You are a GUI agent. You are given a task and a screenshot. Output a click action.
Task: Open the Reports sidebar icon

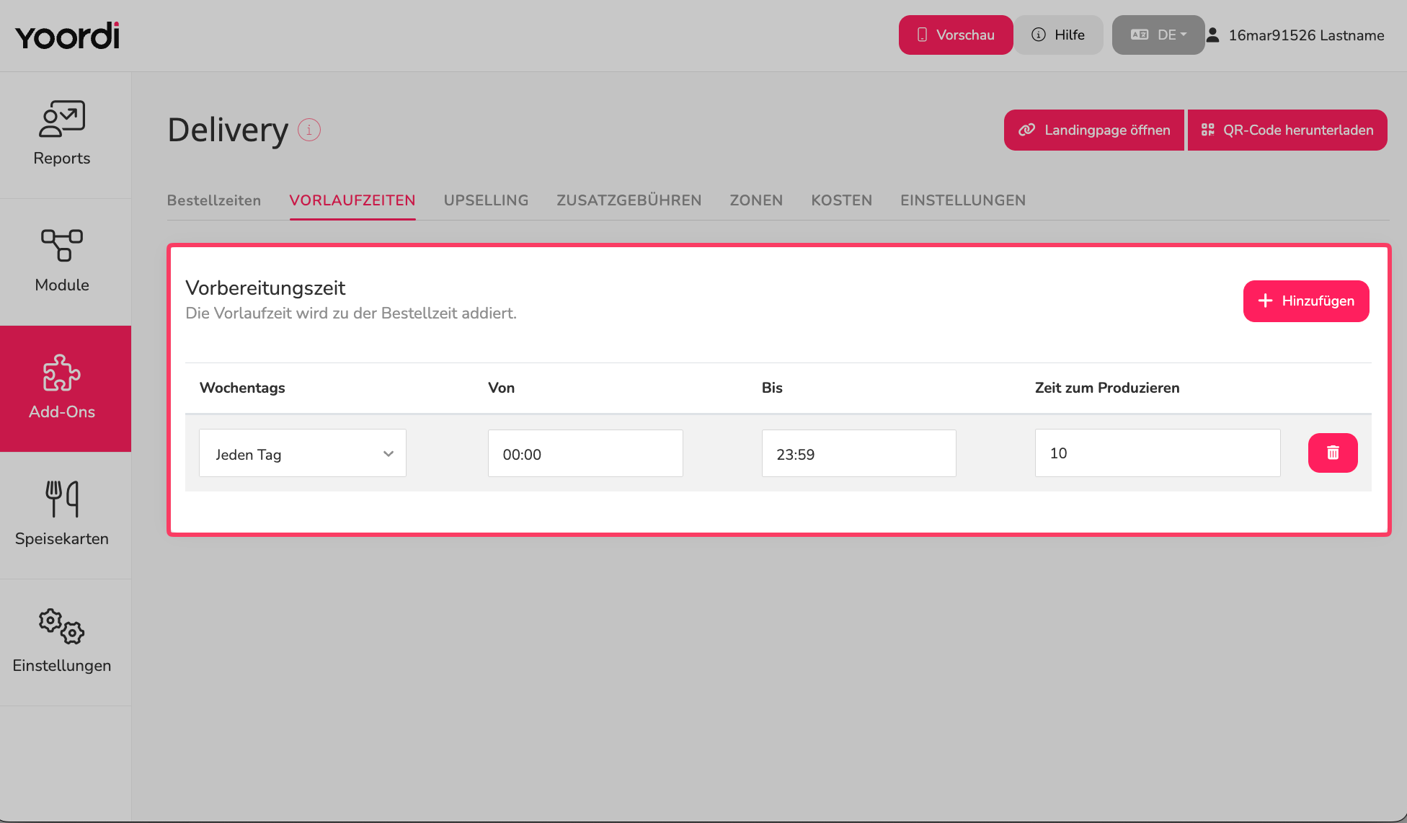click(62, 119)
